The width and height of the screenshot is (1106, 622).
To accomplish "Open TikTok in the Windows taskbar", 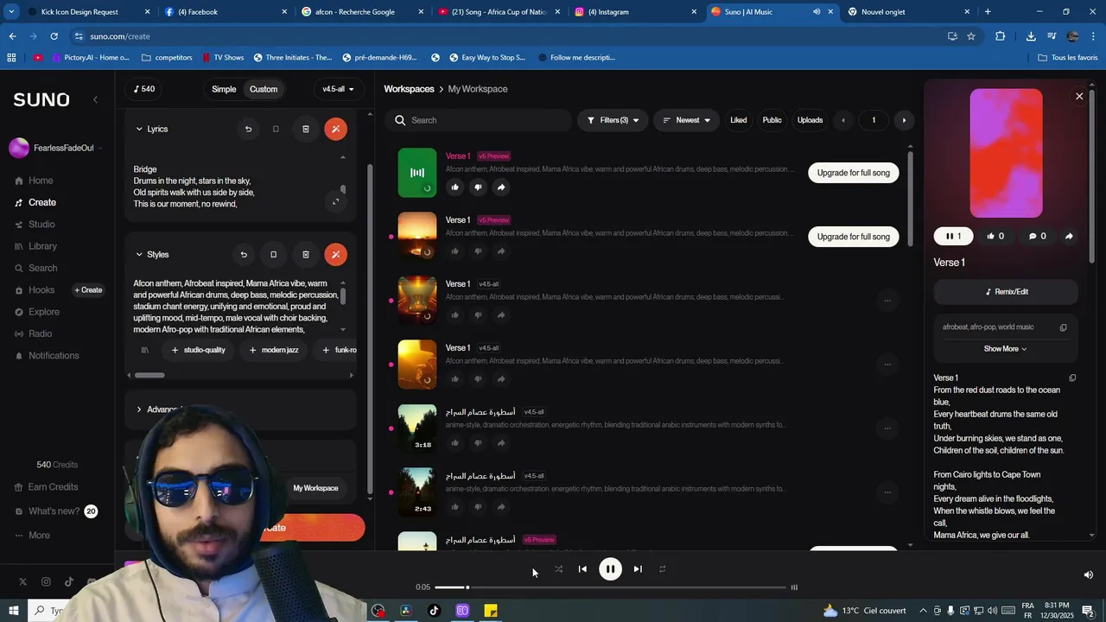I will pyautogui.click(x=434, y=611).
